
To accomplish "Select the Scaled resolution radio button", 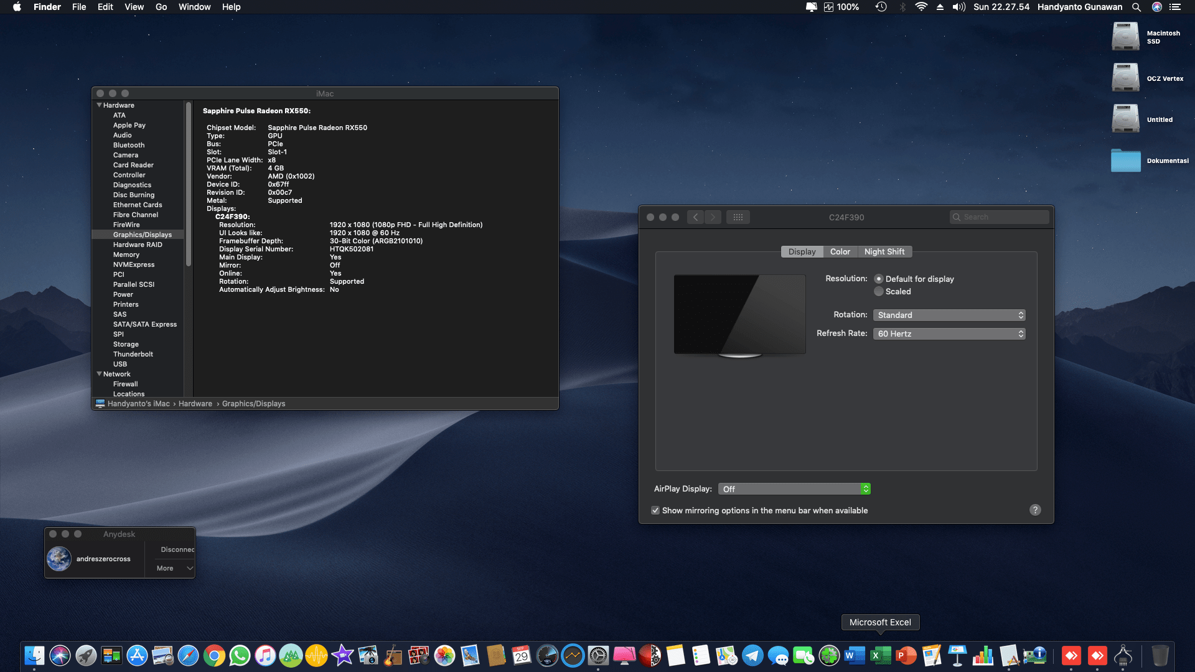I will (879, 291).
